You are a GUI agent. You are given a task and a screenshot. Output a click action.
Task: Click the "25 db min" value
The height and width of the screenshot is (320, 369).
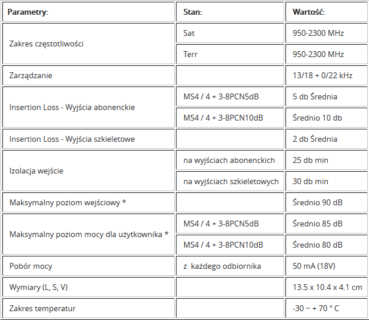click(x=310, y=160)
